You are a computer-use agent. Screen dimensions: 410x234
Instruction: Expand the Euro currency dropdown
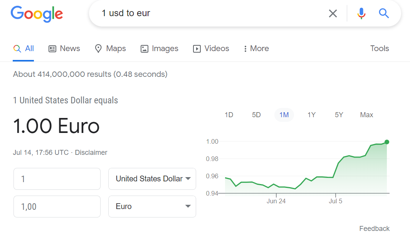[152, 206]
